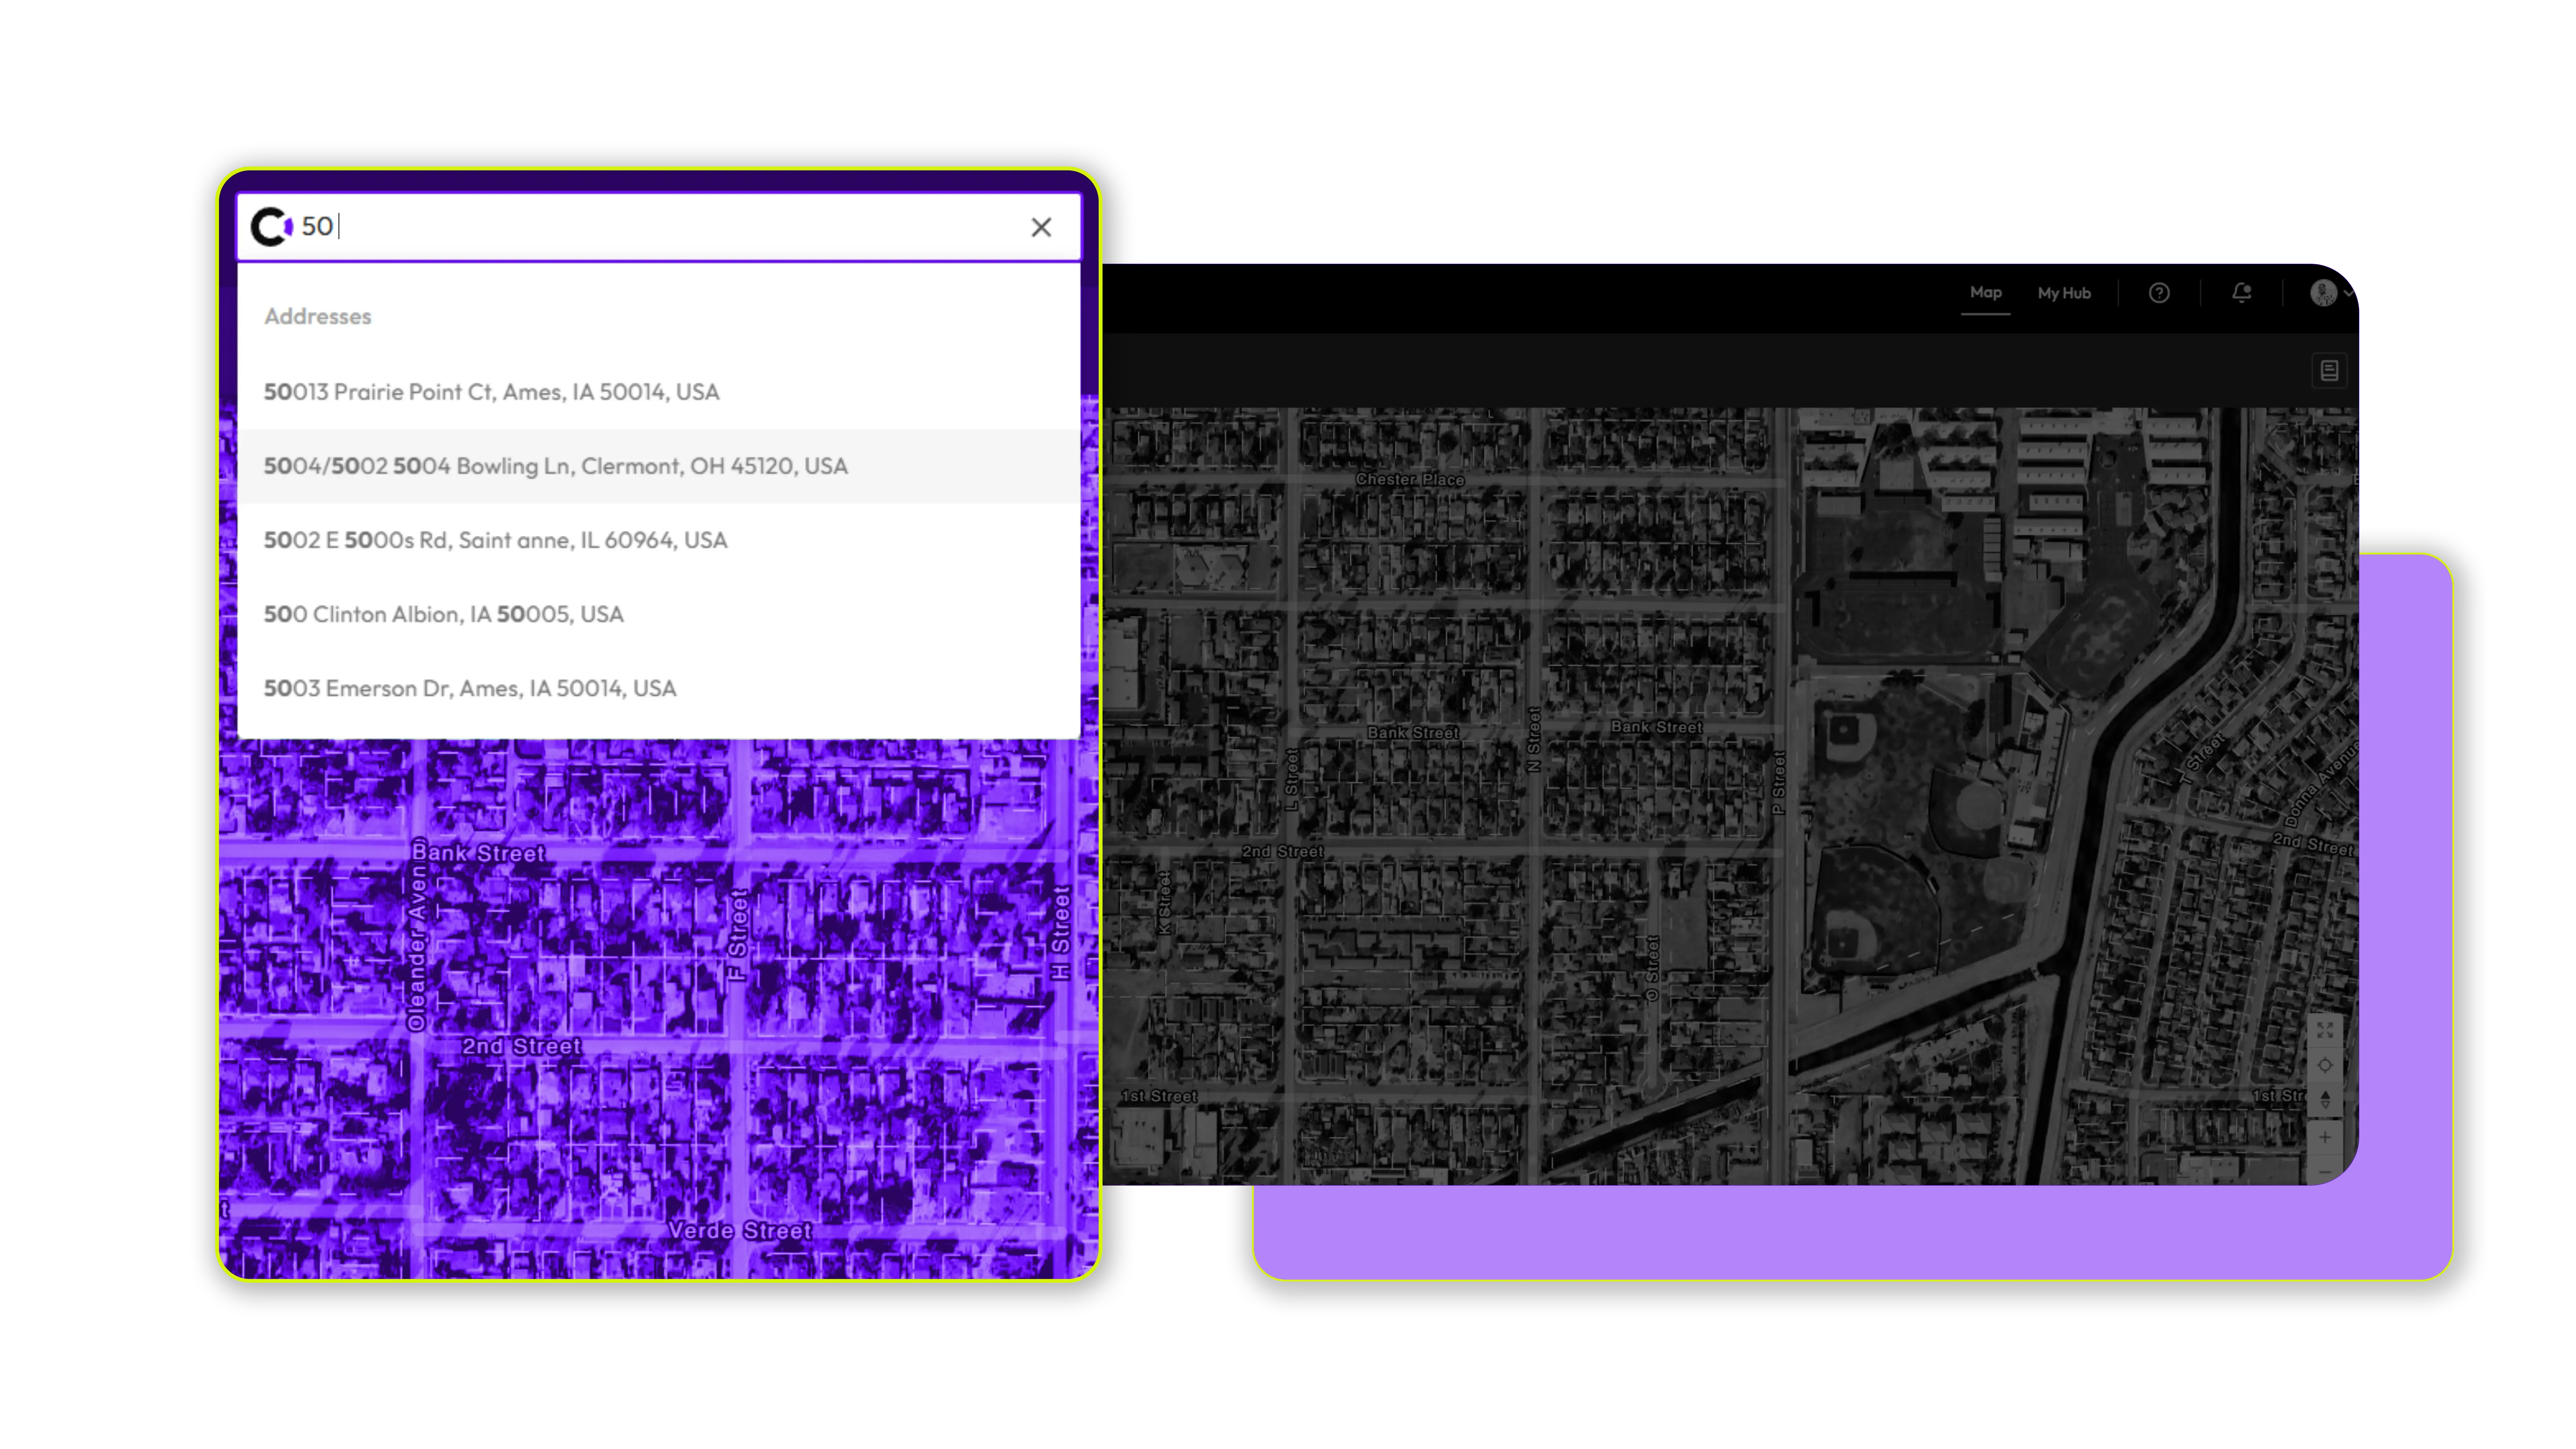Viewport: 2576px width, 1449px height.
Task: Toggle fullscreen map with the expand arrows icon
Action: click(x=2325, y=1030)
